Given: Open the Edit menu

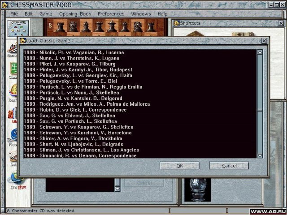Looking at the screenshot, I should point(29,14).
